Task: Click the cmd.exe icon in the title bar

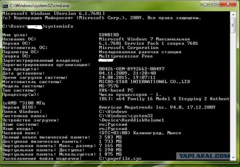Action: coord(5,6)
